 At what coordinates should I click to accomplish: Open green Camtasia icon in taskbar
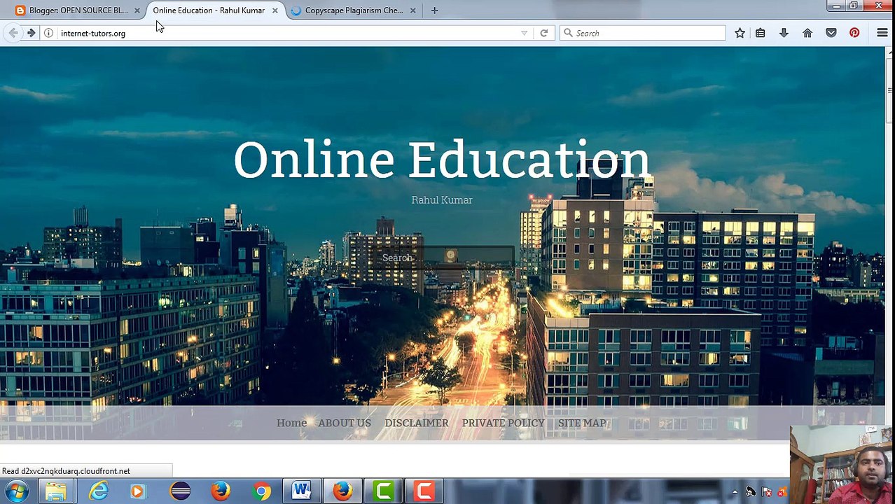383,491
